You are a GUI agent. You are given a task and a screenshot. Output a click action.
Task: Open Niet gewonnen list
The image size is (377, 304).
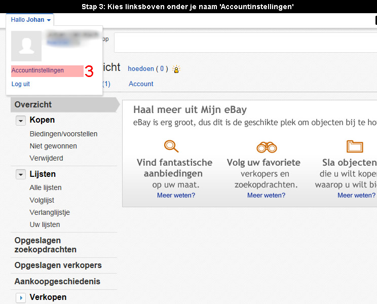53,146
